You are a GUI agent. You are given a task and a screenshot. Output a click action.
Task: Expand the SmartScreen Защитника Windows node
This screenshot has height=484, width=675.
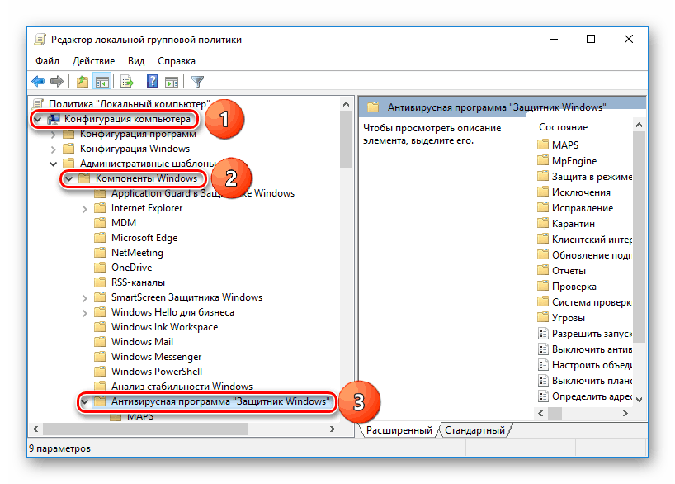point(85,297)
